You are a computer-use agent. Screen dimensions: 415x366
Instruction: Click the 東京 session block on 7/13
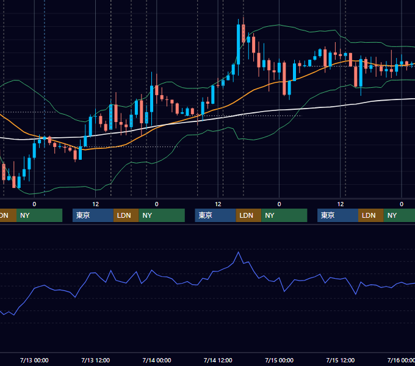pos(93,215)
